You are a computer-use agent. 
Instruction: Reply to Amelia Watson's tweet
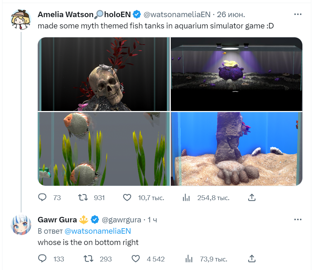tap(42, 198)
